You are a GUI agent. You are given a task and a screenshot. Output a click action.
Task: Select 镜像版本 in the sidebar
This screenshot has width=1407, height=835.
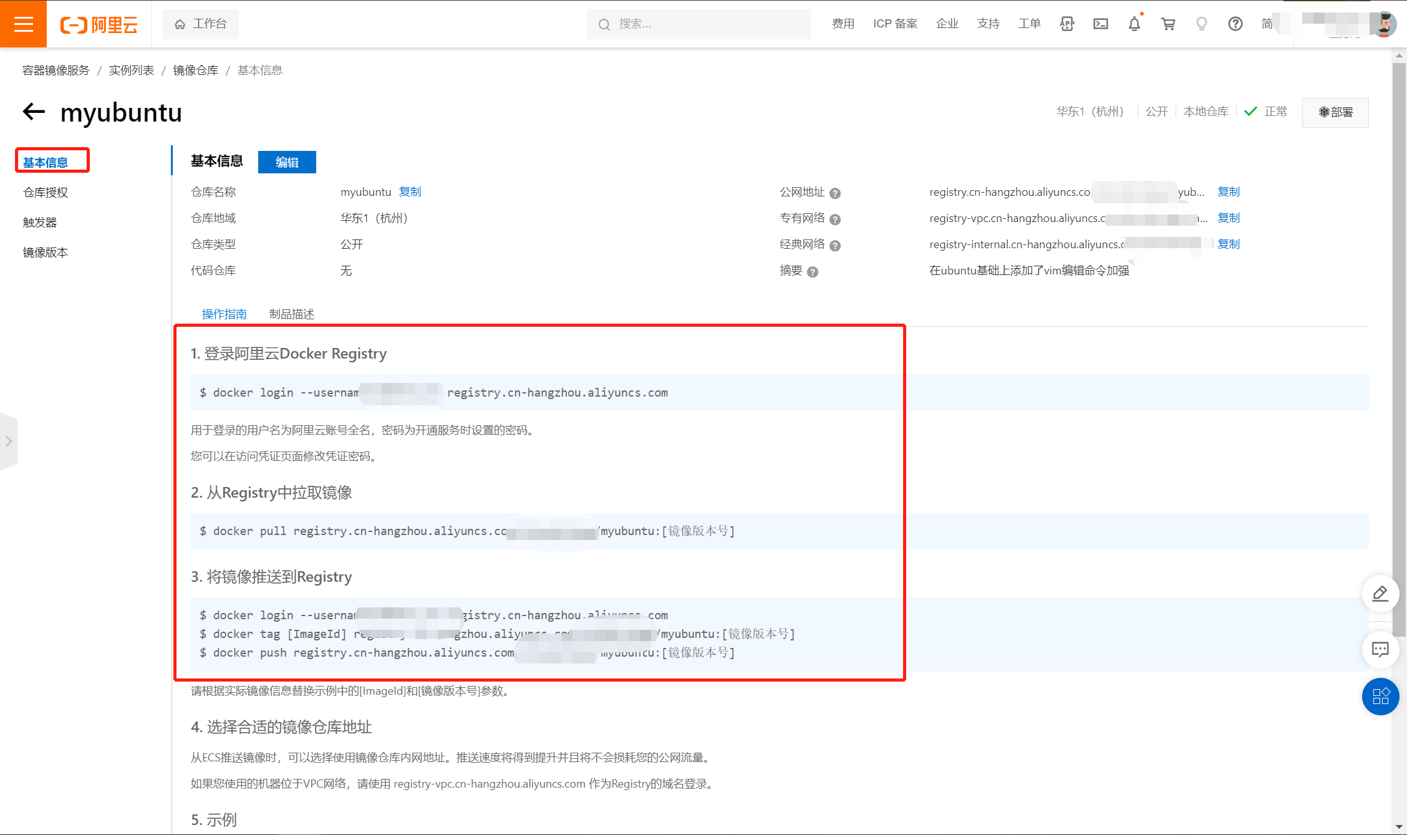(46, 252)
